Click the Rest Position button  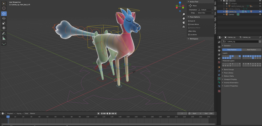(251, 50)
